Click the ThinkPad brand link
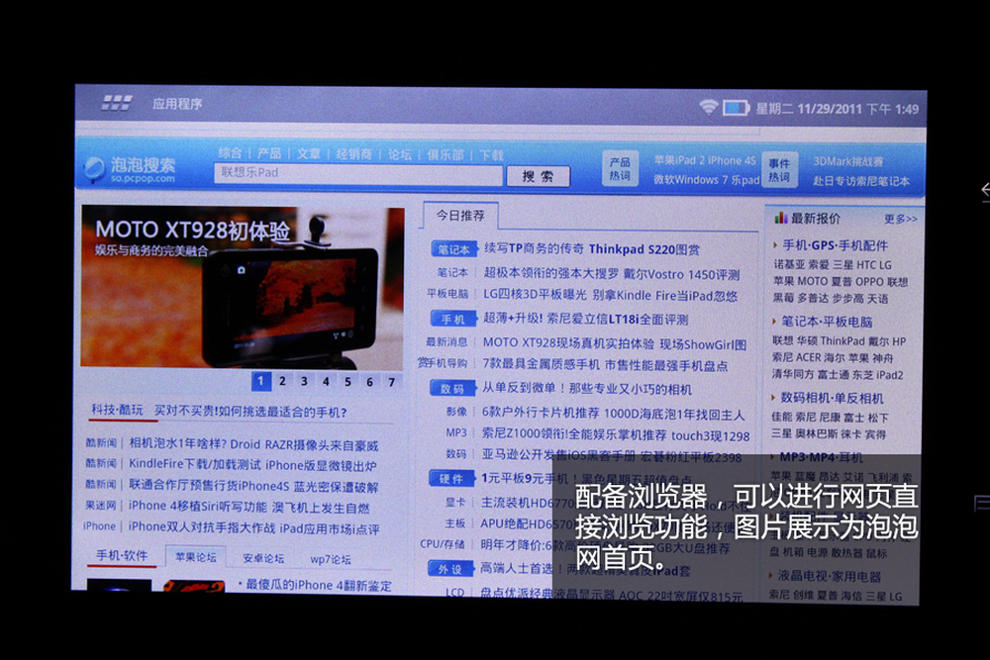Screen dimensions: 990x660 click(842, 341)
